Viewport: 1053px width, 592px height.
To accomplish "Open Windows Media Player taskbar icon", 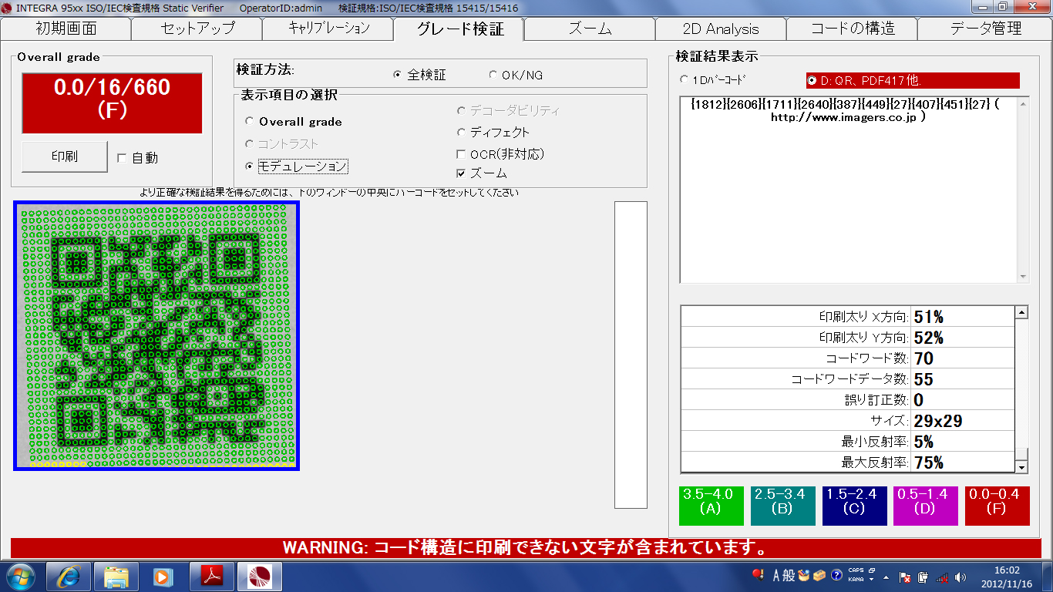I will 163,576.
